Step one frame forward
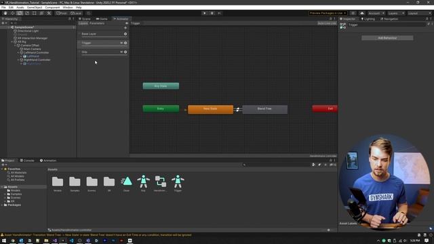 pyautogui.click(x=219, y=13)
